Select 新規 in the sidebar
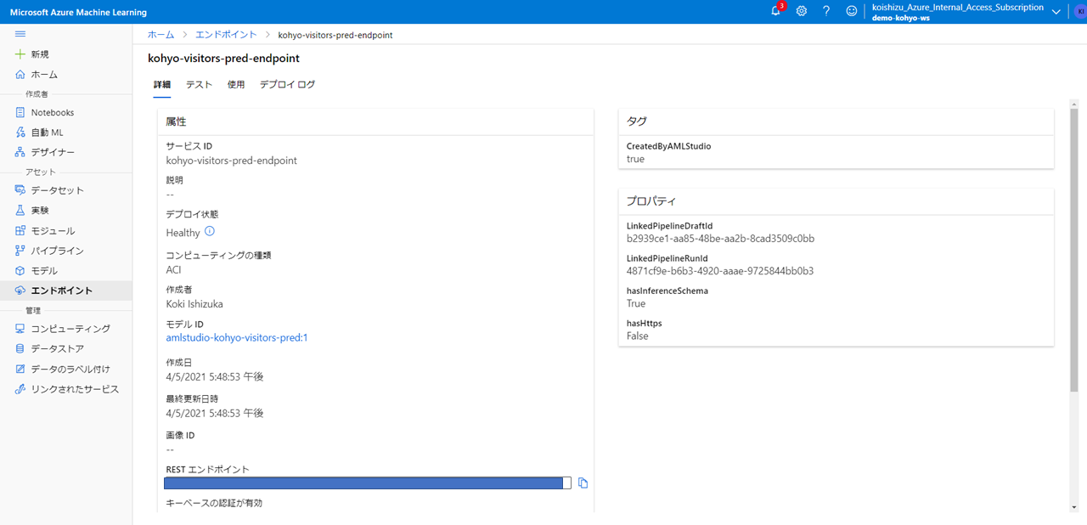Image resolution: width=1087 pixels, height=525 pixels. (40, 54)
